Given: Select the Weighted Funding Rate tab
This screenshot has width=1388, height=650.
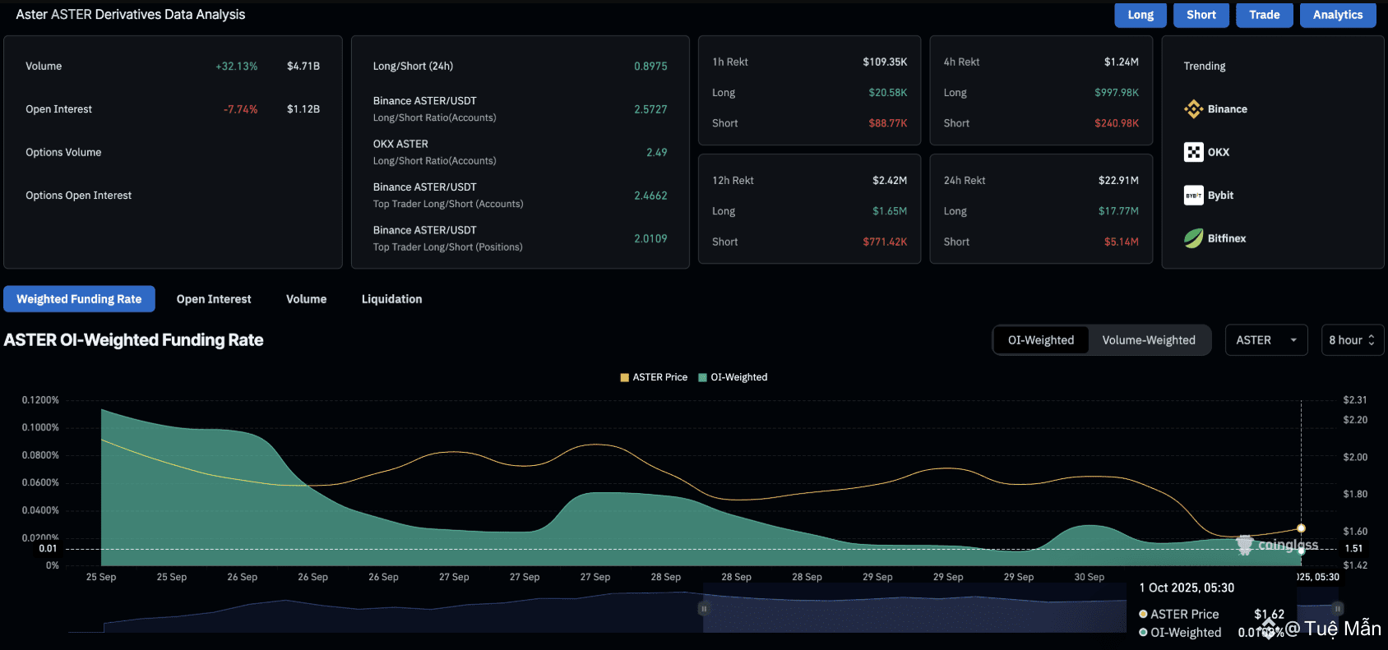Looking at the screenshot, I should pyautogui.click(x=79, y=299).
